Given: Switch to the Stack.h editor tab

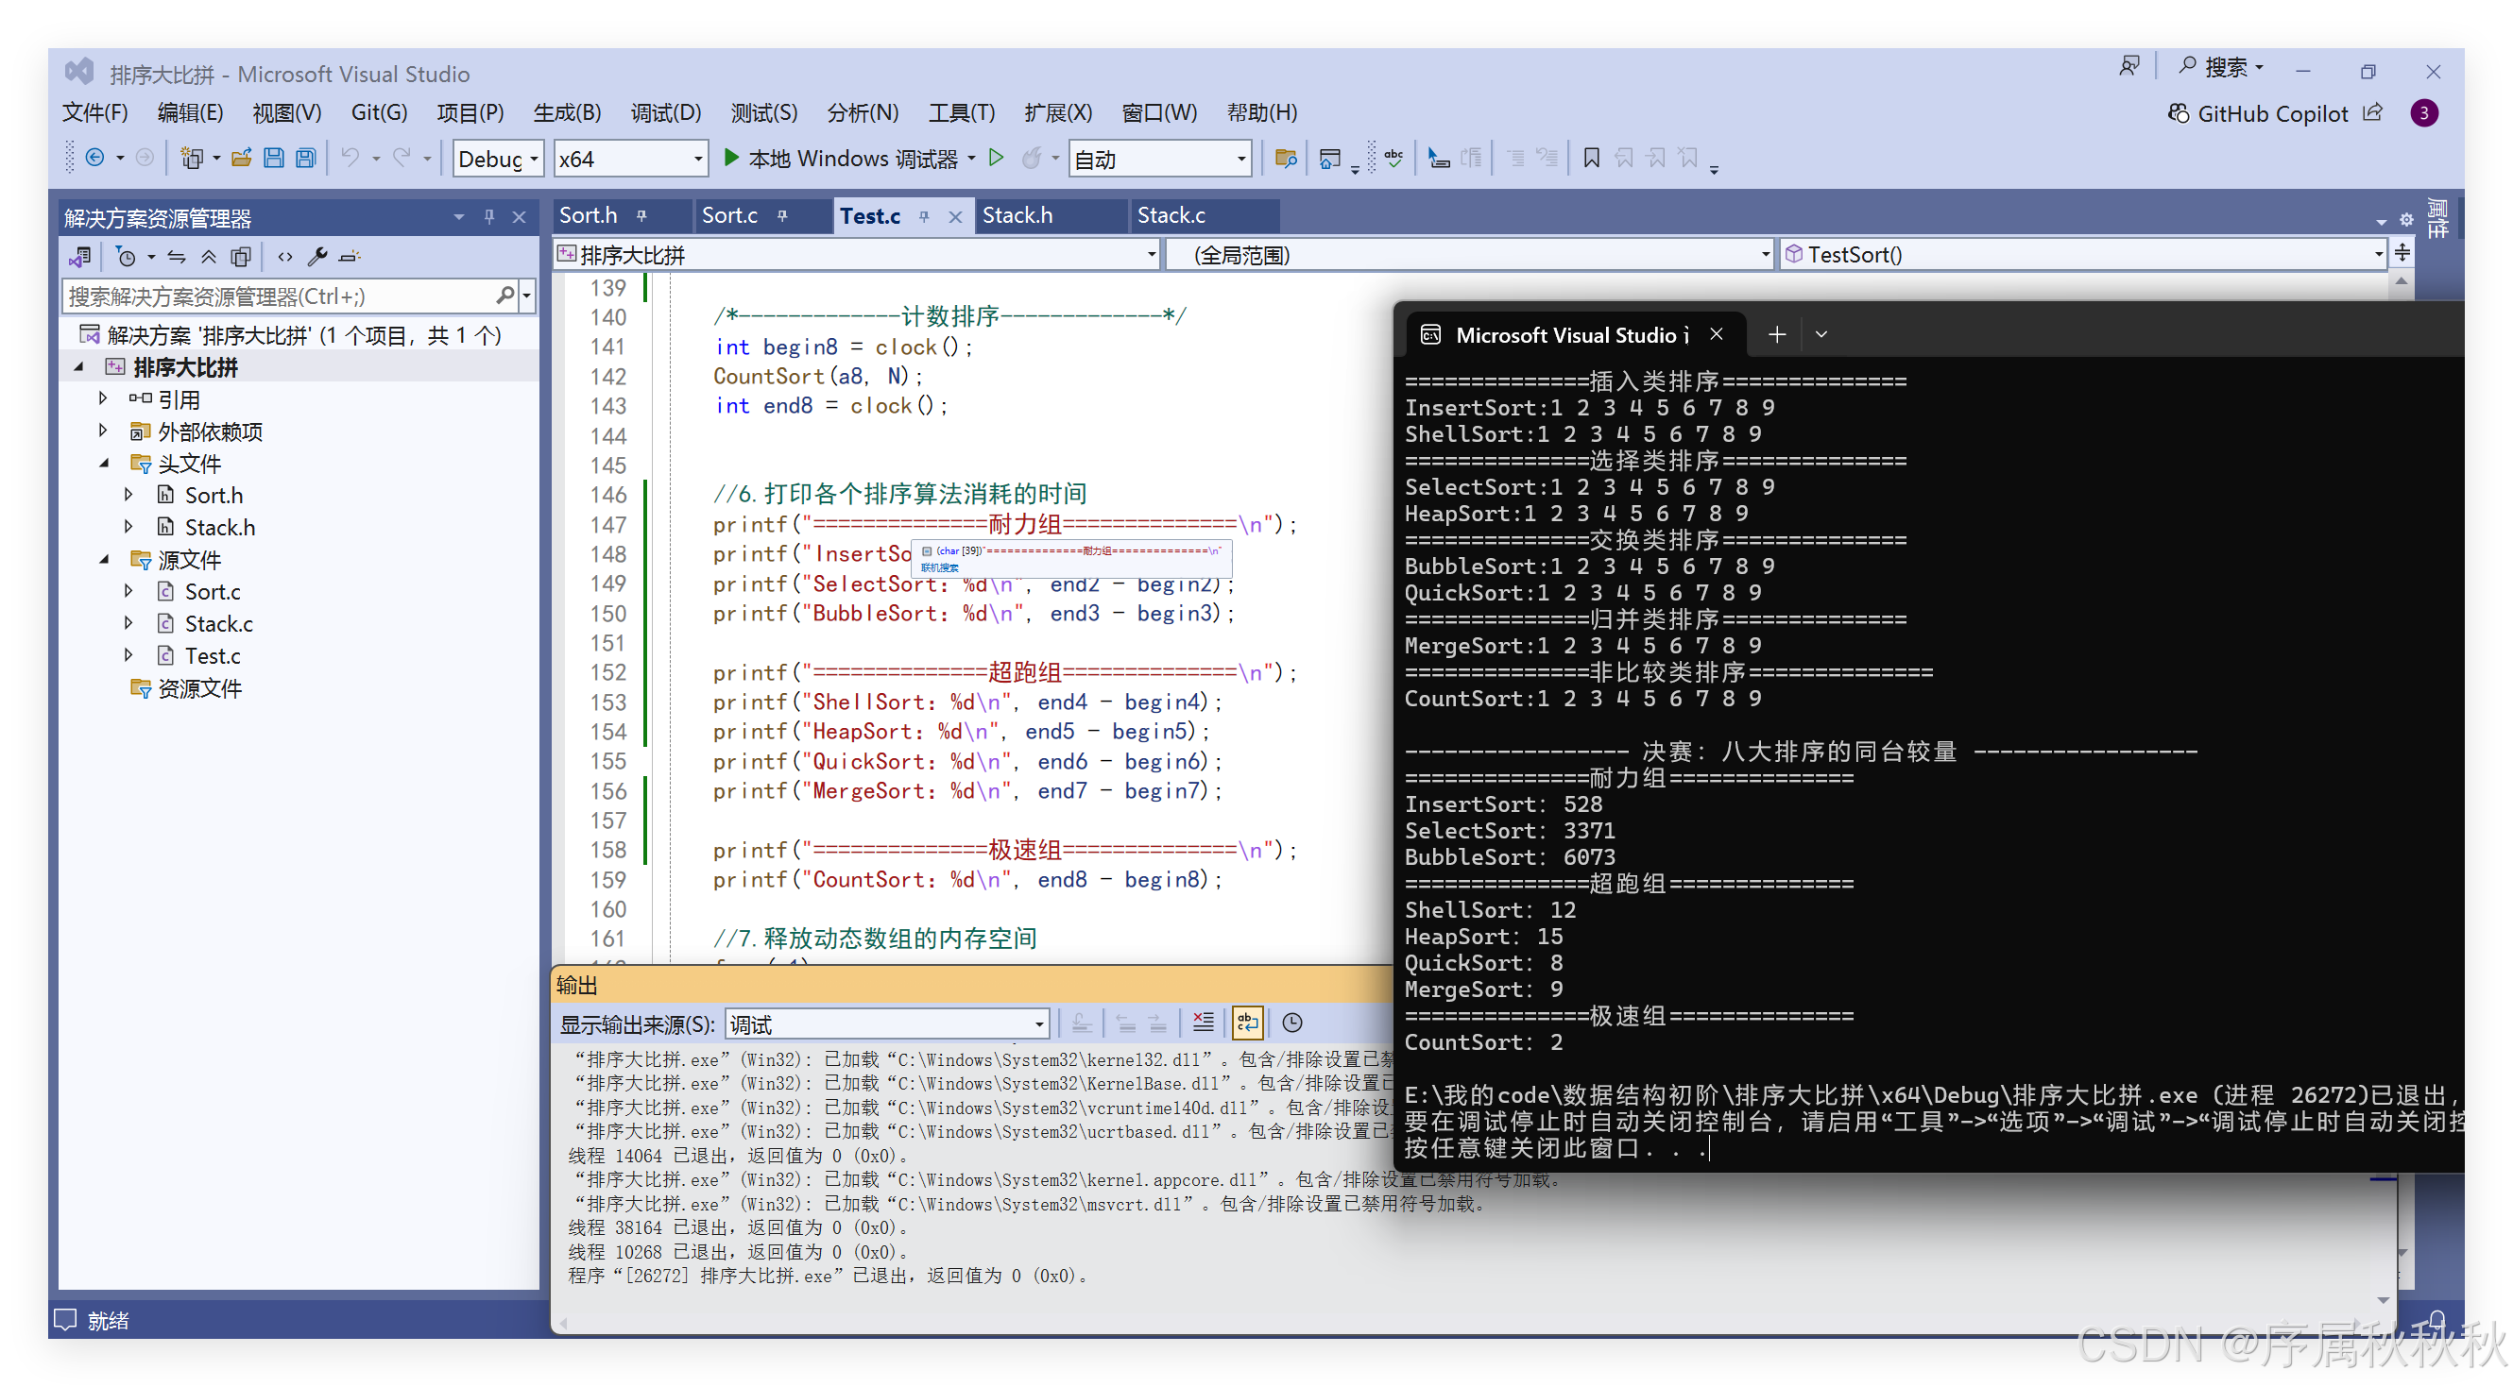Looking at the screenshot, I should pos(1017,215).
